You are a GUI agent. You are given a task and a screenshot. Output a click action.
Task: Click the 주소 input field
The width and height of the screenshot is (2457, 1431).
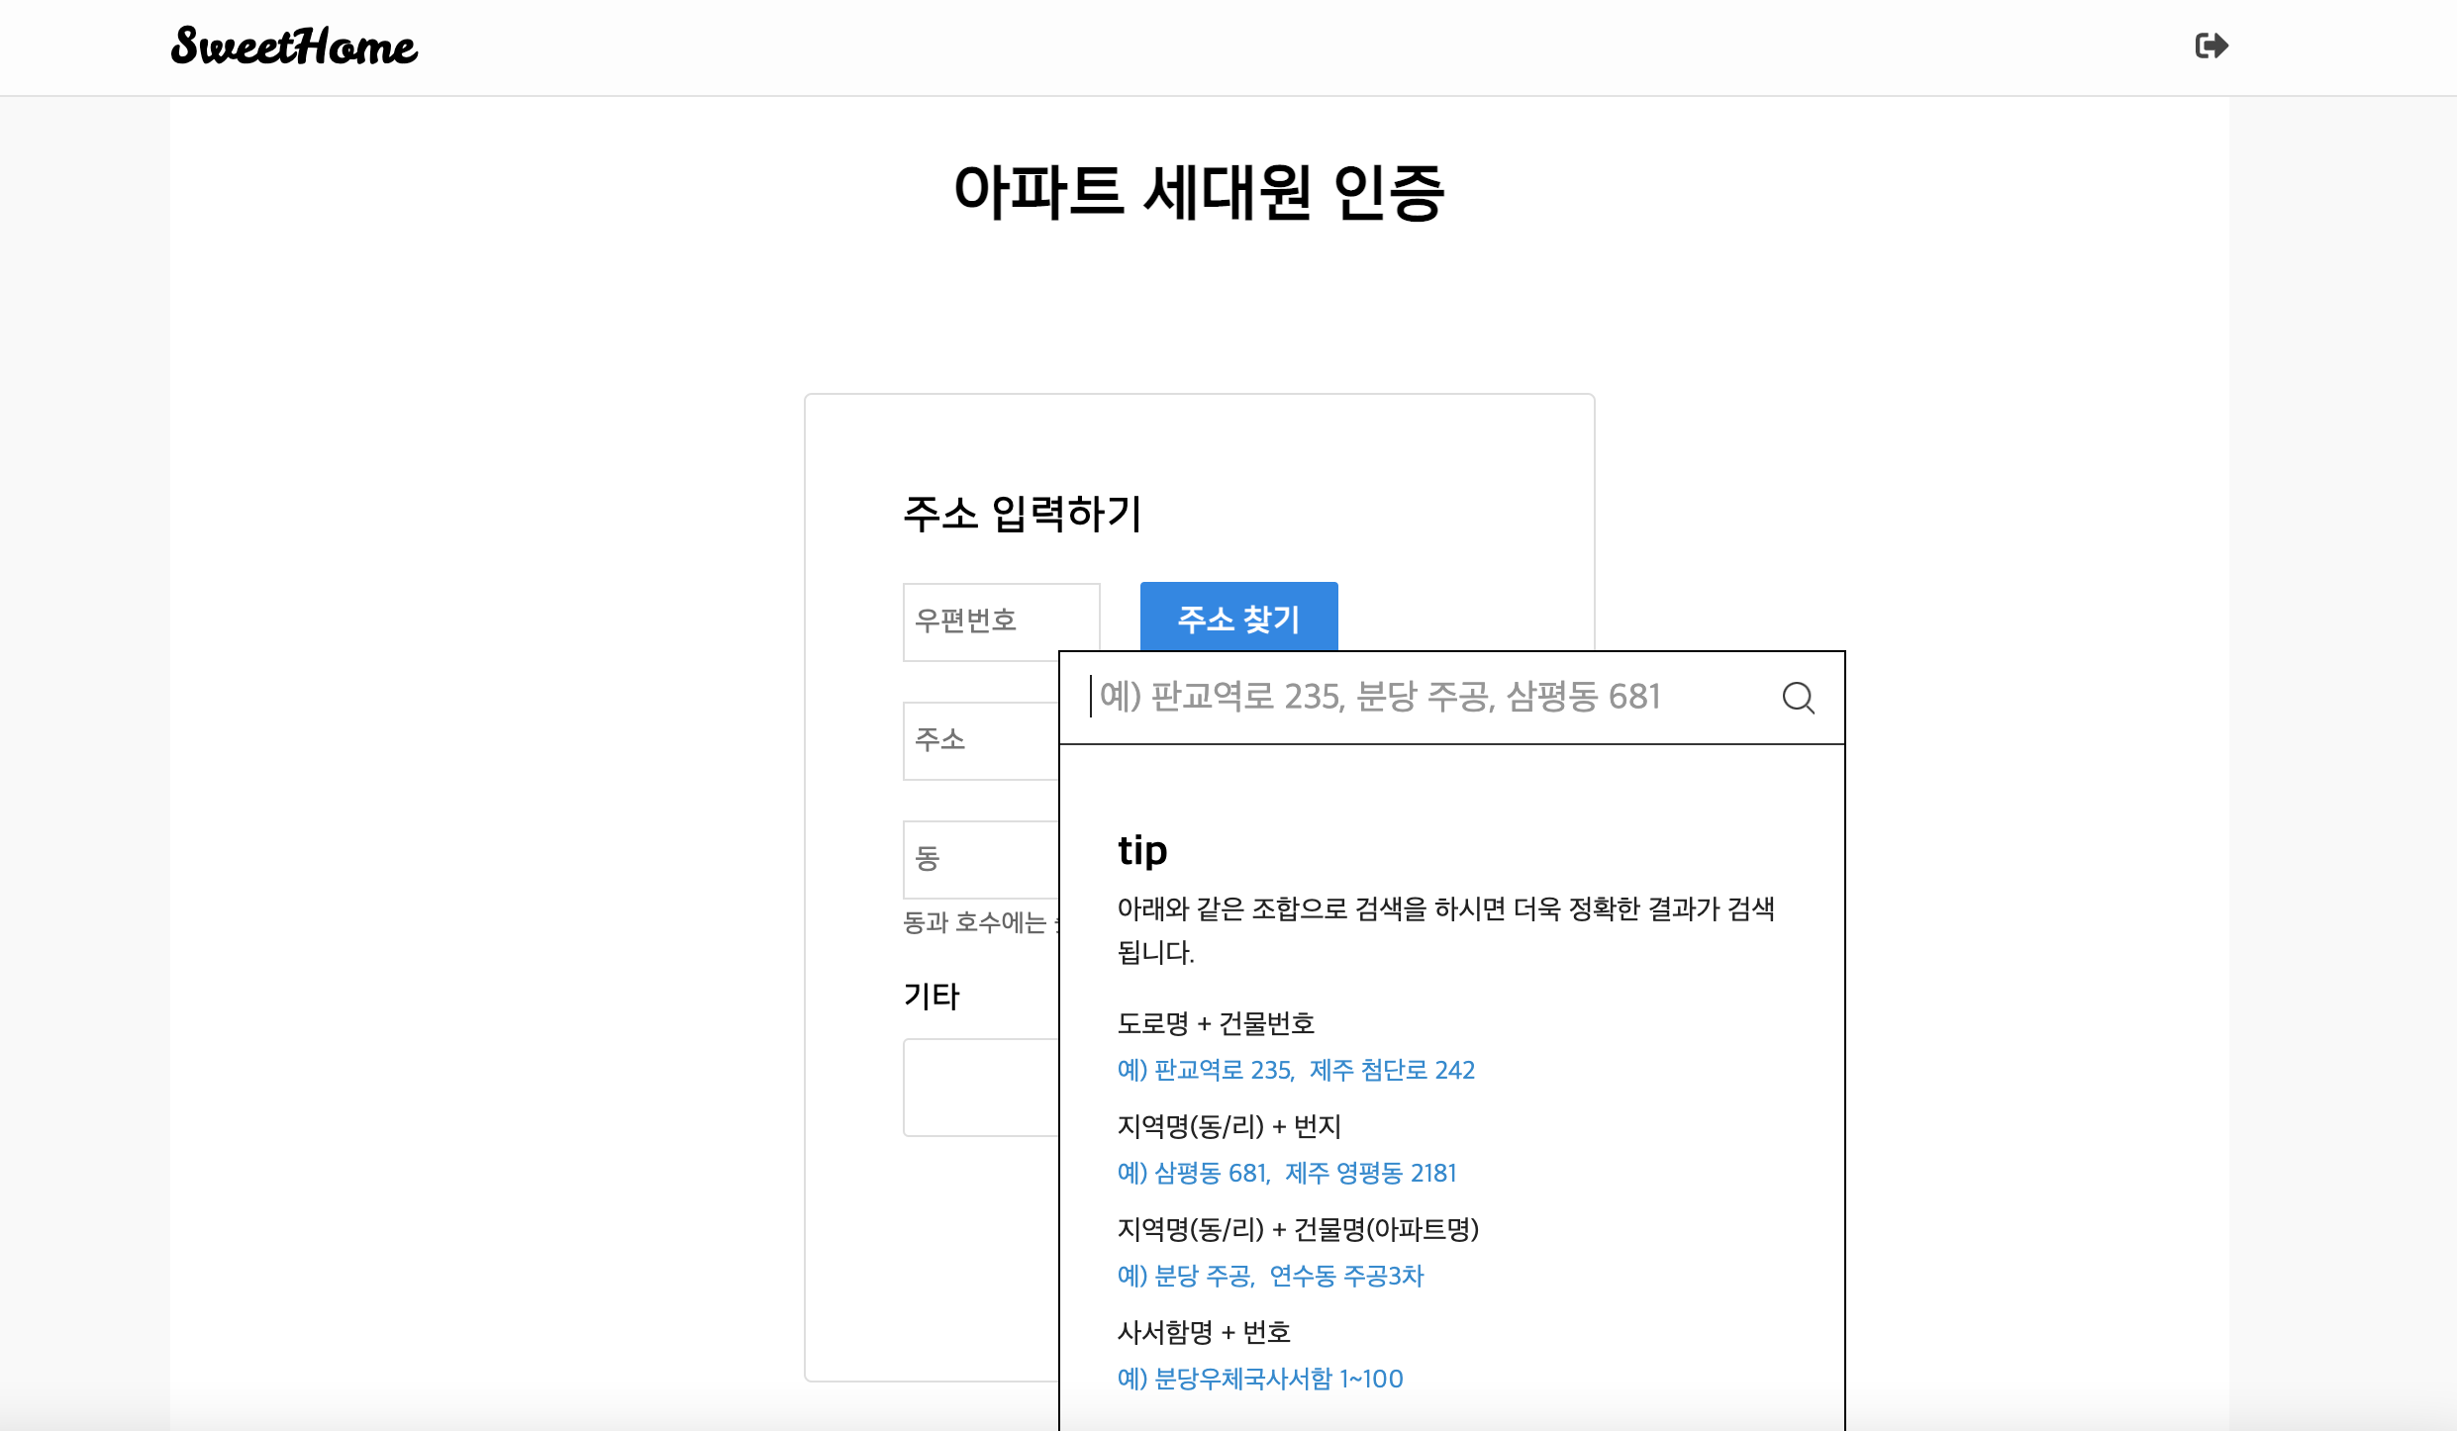click(980, 740)
